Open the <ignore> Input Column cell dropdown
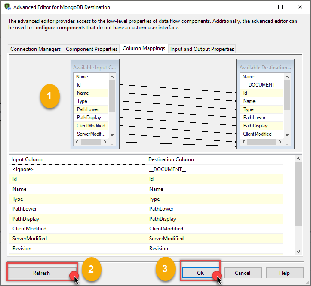 click(x=77, y=169)
